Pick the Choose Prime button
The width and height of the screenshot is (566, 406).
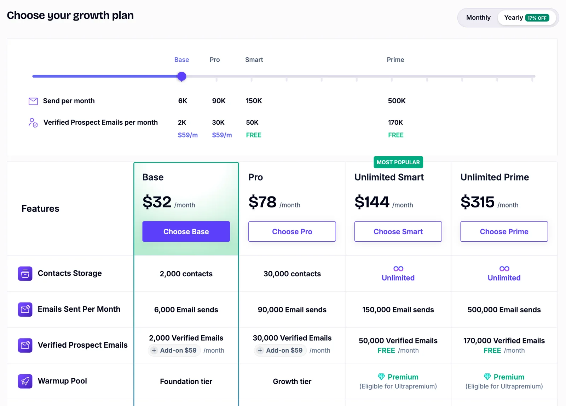click(504, 231)
